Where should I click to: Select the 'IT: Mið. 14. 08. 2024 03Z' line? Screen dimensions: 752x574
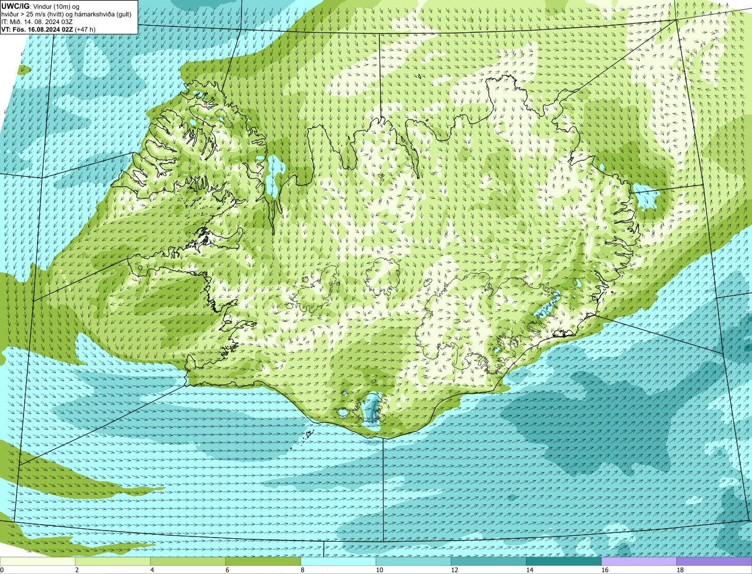37,22
